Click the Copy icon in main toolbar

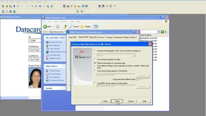click(33, 6)
